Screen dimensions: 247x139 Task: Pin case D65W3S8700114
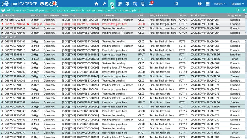pyautogui.click(x=2, y=63)
